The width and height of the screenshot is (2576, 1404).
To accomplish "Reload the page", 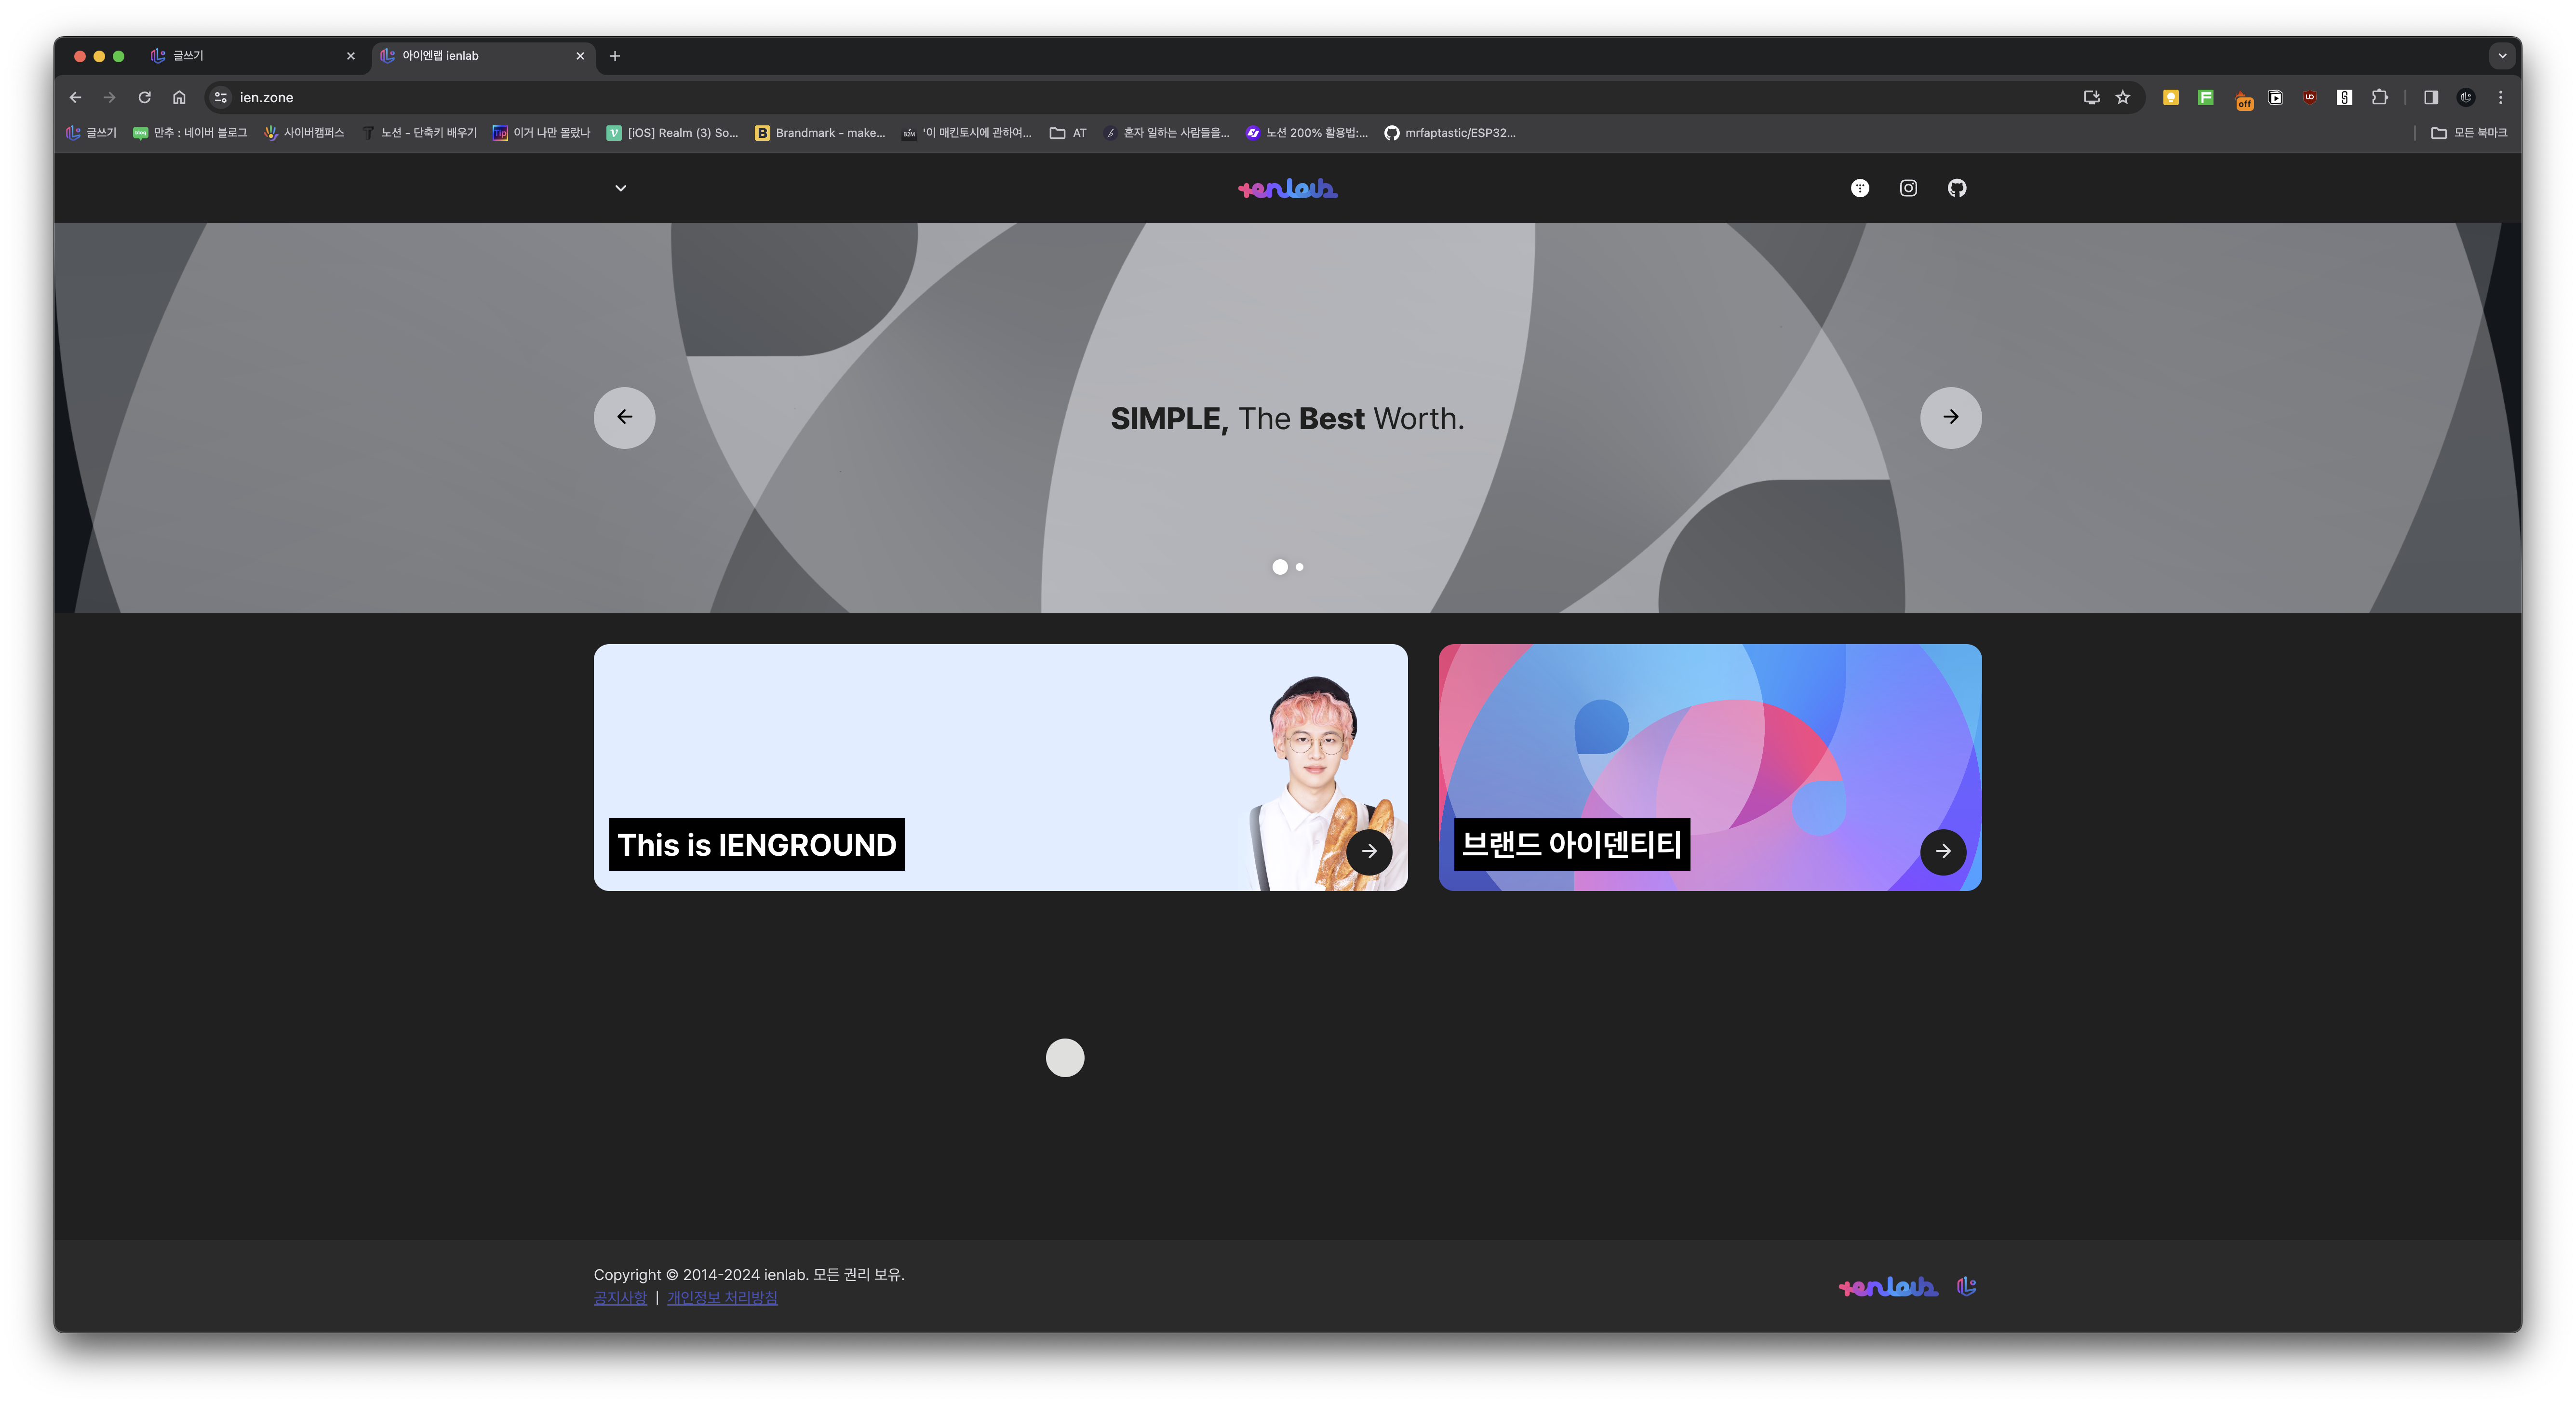I will 144,97.
